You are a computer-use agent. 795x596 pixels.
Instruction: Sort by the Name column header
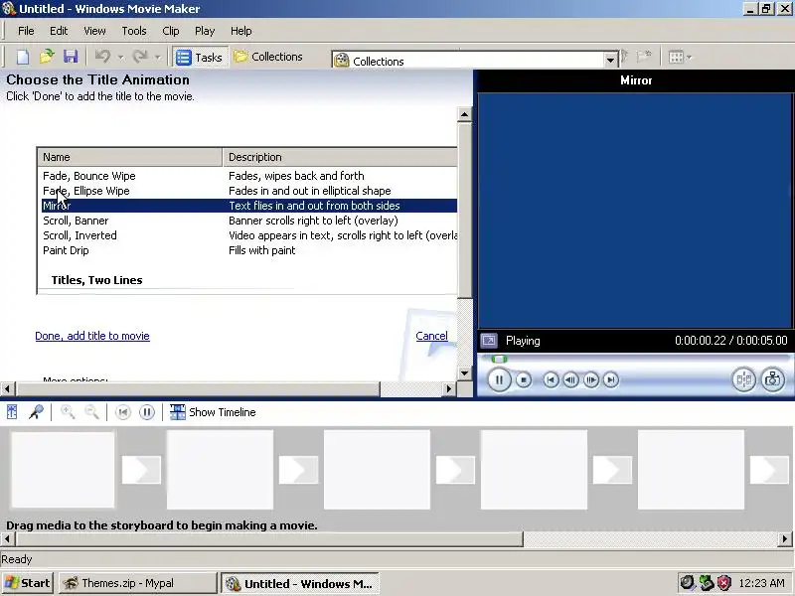130,157
